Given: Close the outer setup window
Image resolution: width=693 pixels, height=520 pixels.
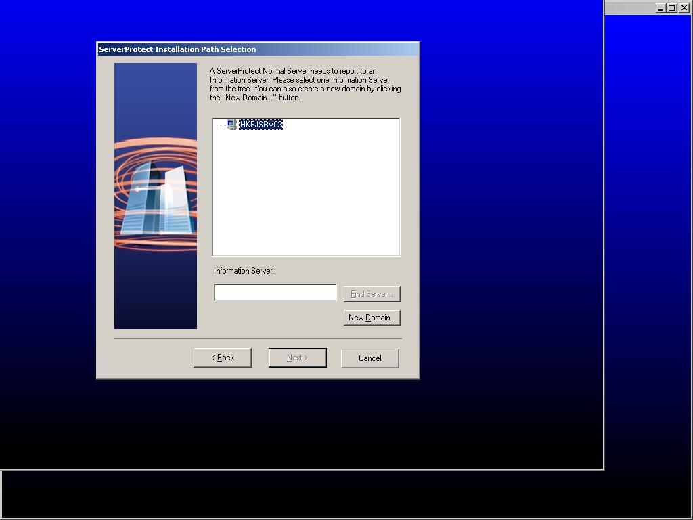Looking at the screenshot, I should 682,8.
